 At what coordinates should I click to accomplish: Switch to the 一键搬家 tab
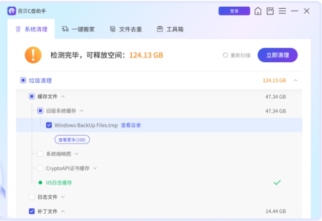coord(78,29)
